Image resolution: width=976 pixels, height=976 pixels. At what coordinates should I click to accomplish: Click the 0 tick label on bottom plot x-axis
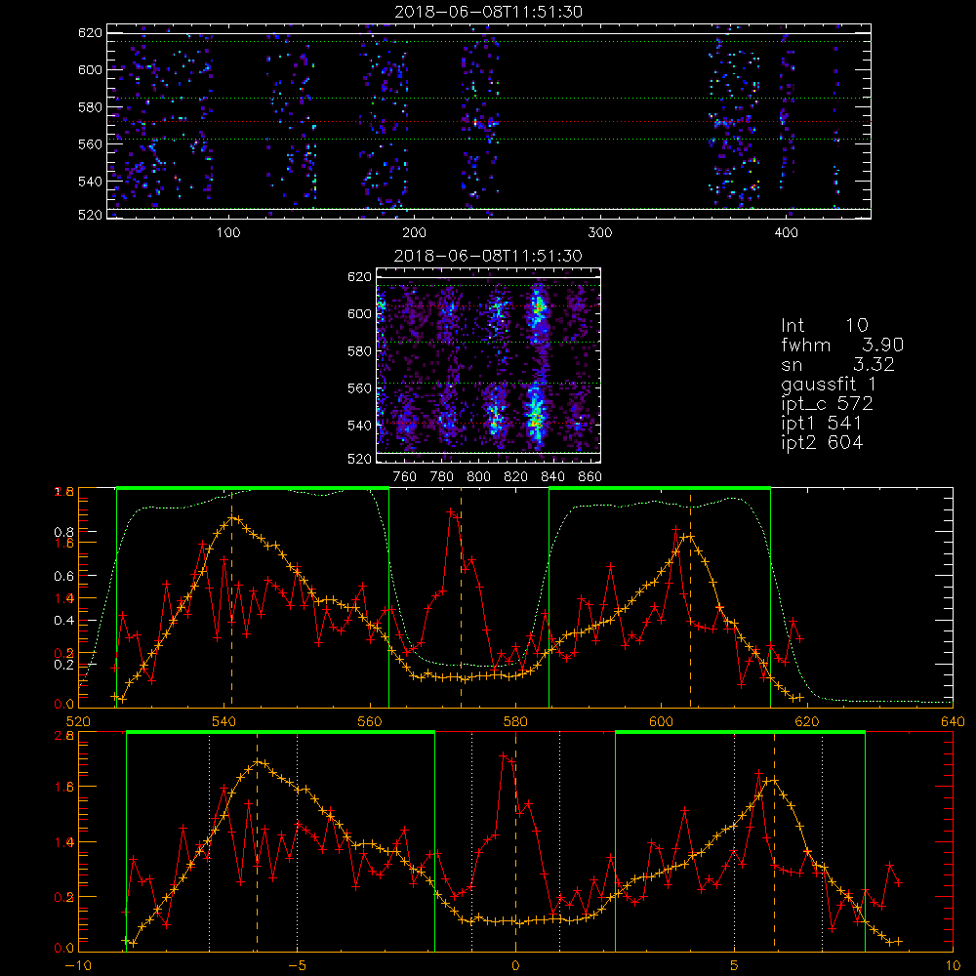515,966
